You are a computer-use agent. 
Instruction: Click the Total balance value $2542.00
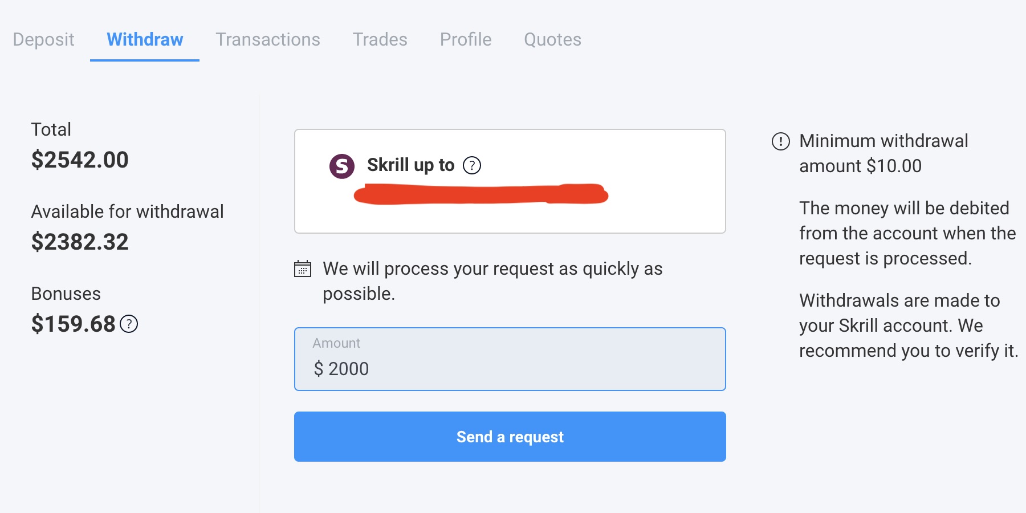point(80,160)
